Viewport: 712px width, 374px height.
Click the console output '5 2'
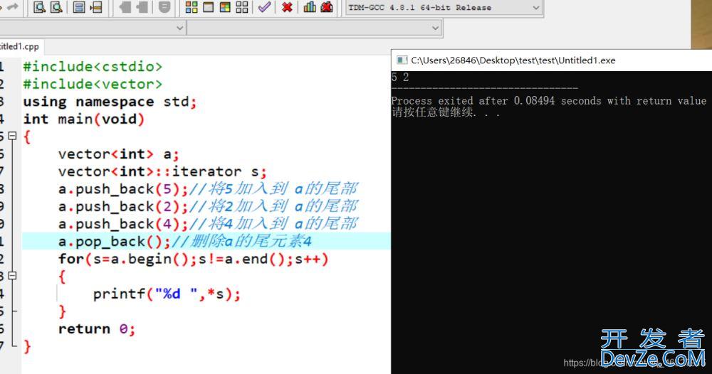pyautogui.click(x=400, y=77)
